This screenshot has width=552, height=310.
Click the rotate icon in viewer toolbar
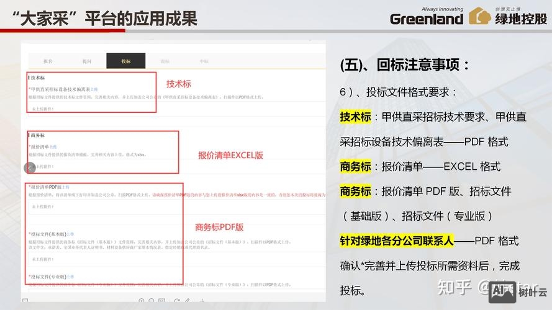click(x=177, y=301)
